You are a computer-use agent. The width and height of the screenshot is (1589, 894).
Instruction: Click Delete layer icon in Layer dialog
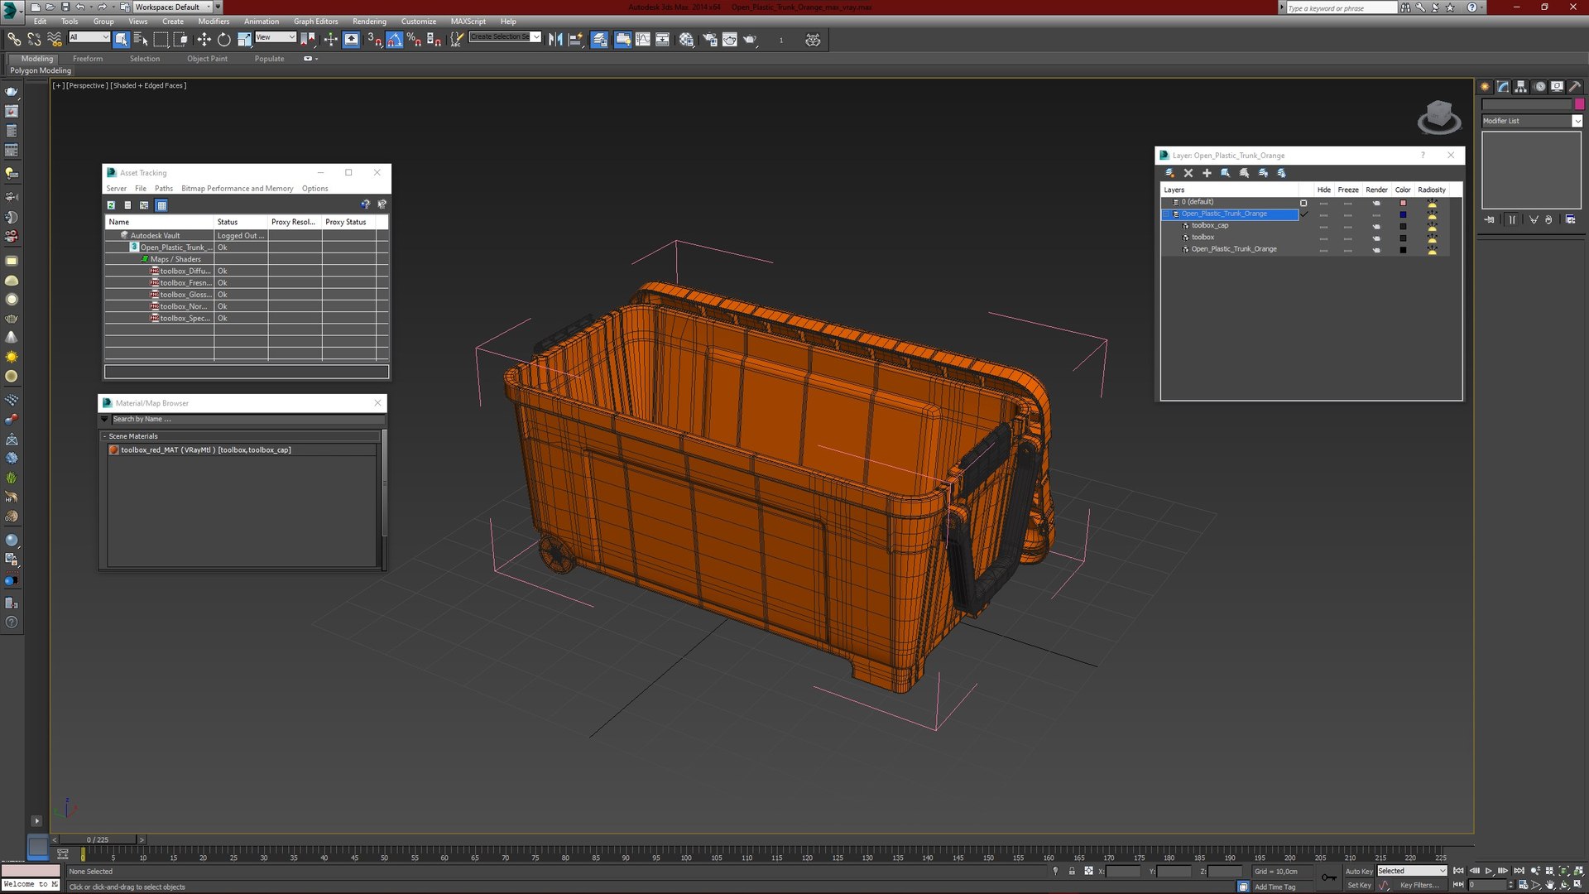1188,173
